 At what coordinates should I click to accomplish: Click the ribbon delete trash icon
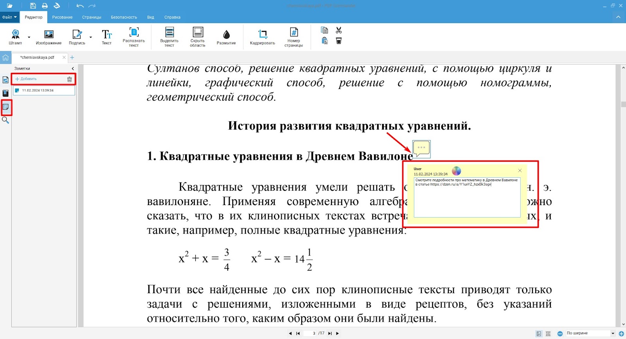tap(339, 41)
